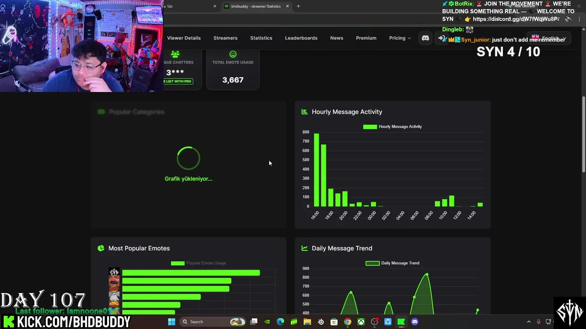Open the Microsoft Store taskbar icon
This screenshot has width=586, height=329.
tap(334, 322)
